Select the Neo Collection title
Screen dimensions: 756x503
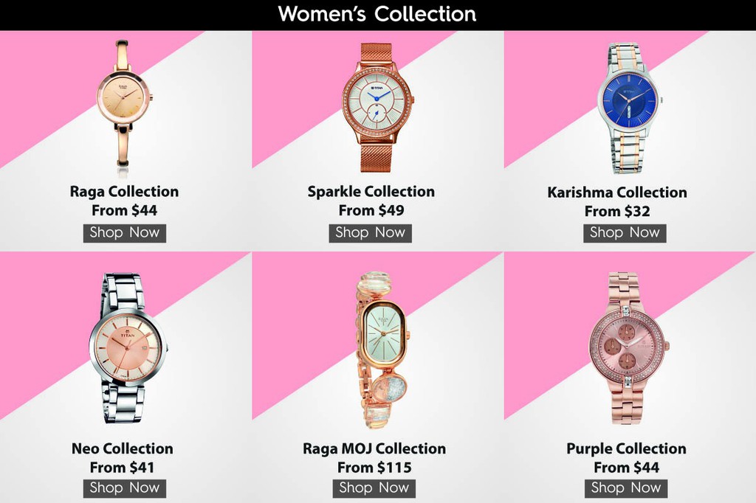coord(123,448)
